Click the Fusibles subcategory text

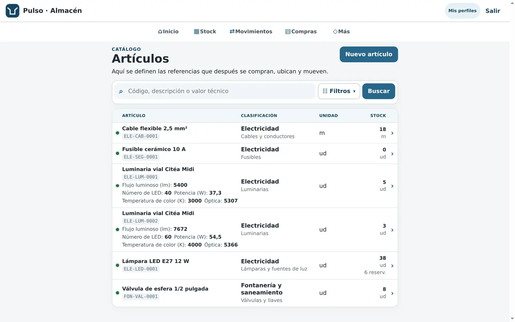point(251,157)
